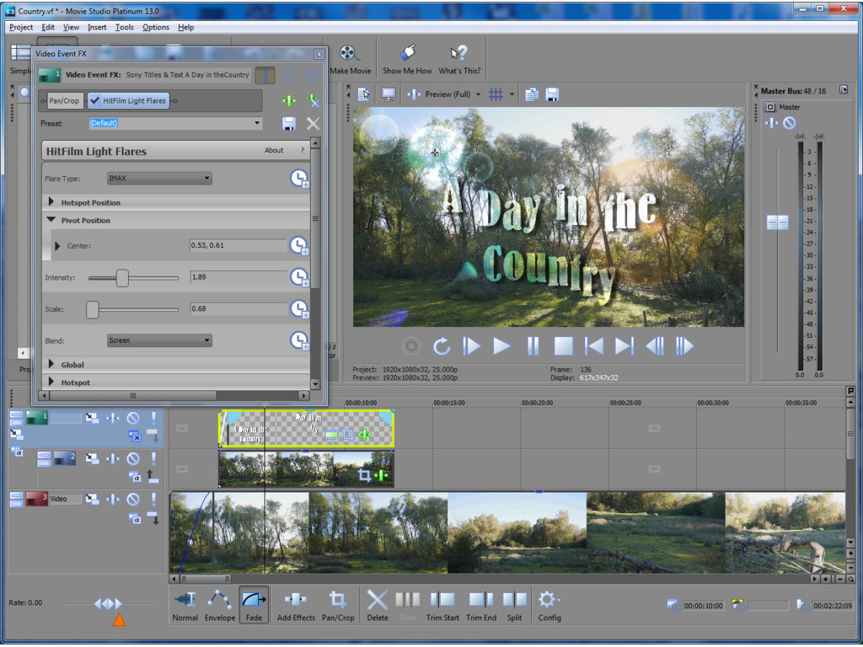Select the Split tool in bottom toolbar

click(x=514, y=604)
